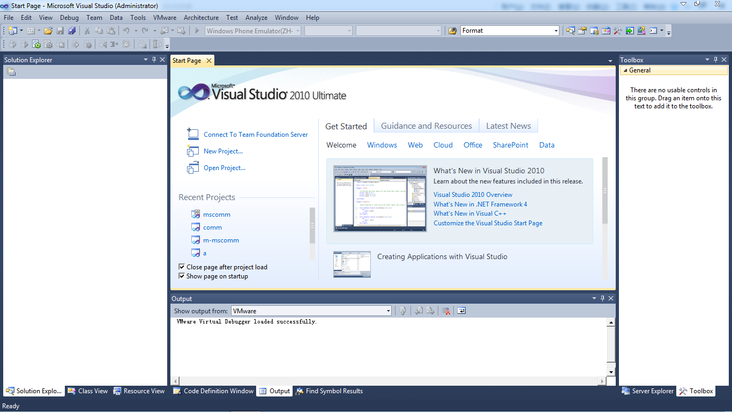Click the Output panel auto-hide pushpin
This screenshot has height=412, width=732.
click(x=602, y=298)
